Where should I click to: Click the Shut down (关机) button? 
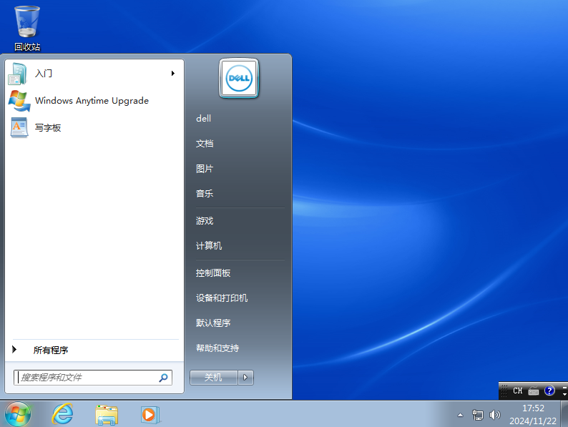214,378
